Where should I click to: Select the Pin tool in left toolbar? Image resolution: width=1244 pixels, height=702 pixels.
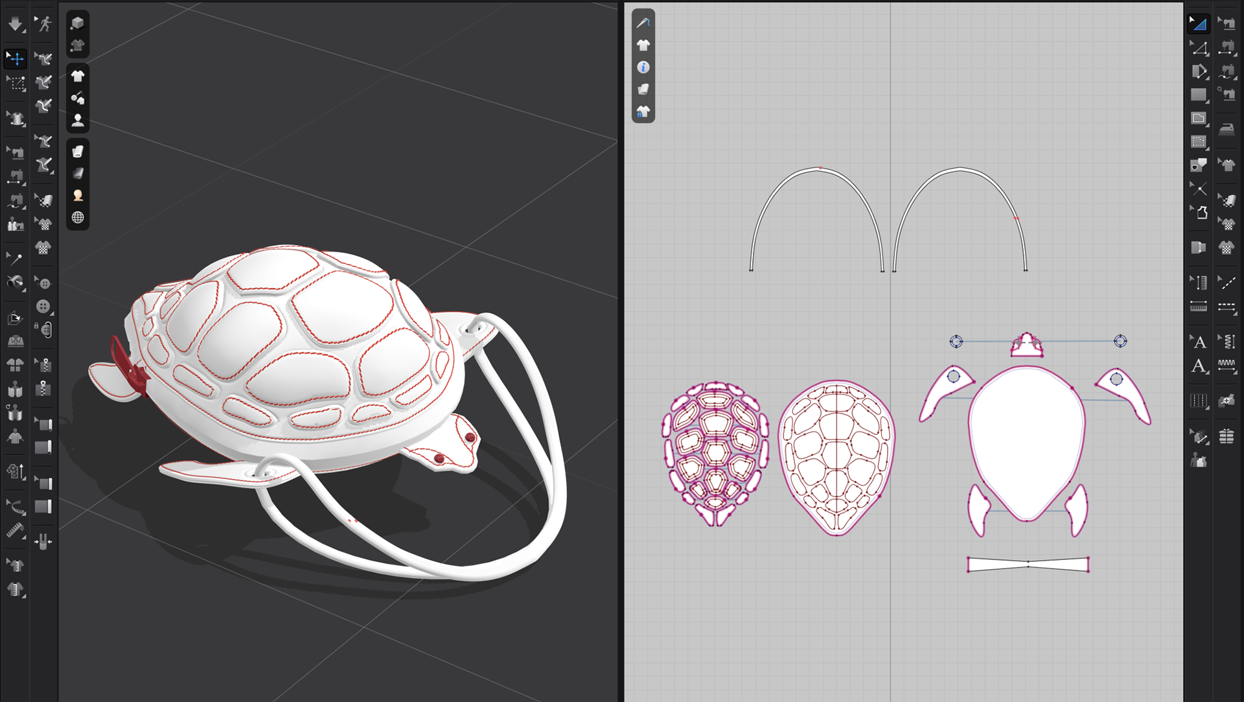coord(14,259)
